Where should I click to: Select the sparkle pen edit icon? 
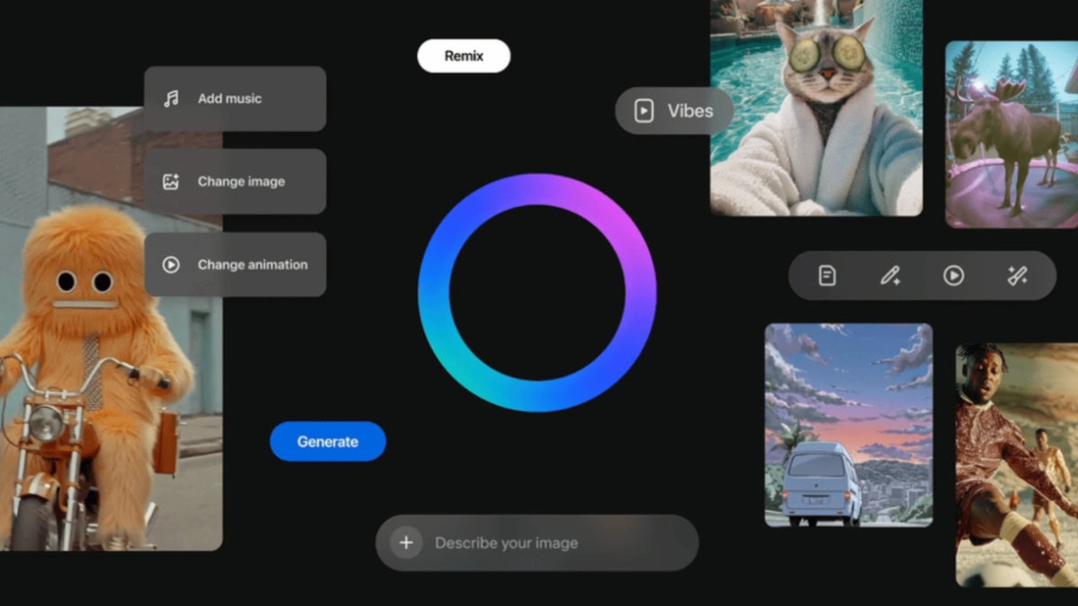[889, 276]
